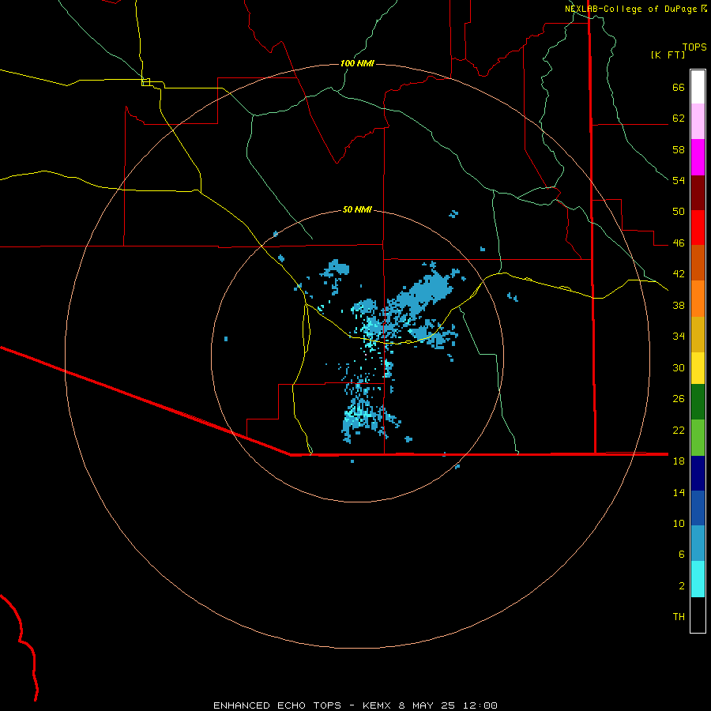Click the light blue legend swatch
The height and width of the screenshot is (711, 711).
pos(698,544)
